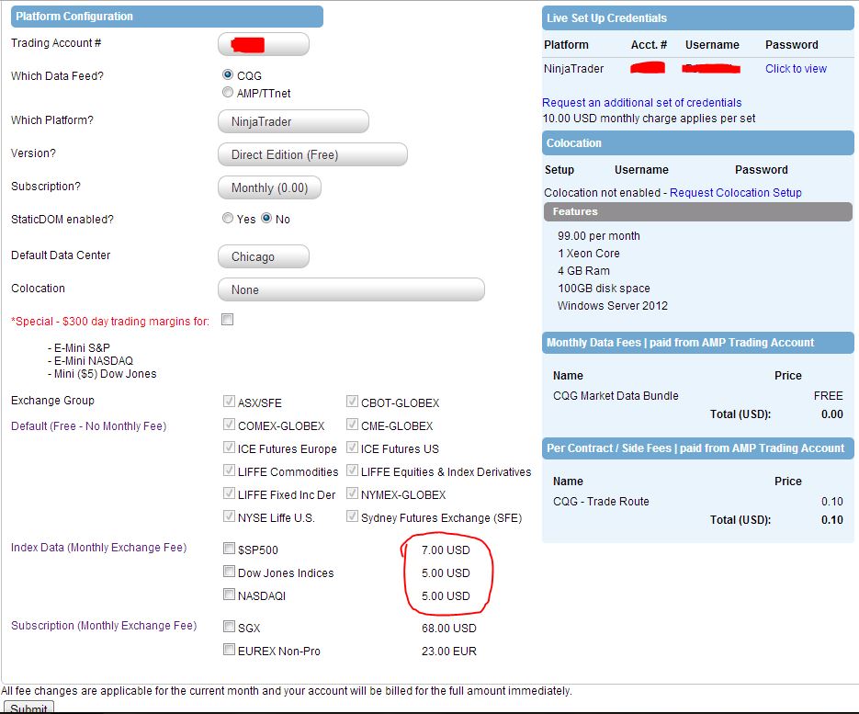Toggle the COMEX-GLOBEX checkbox
Screen dimensions: 859x714
[229, 425]
